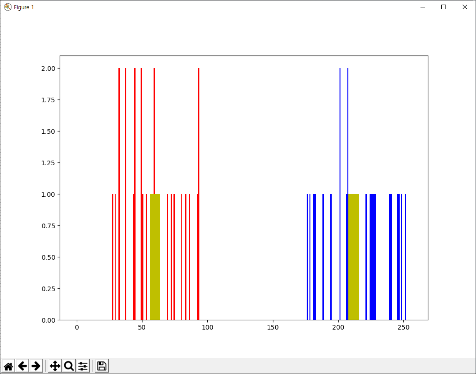Click the y-axis label 0.50
The width and height of the screenshot is (476, 374).
48,257
